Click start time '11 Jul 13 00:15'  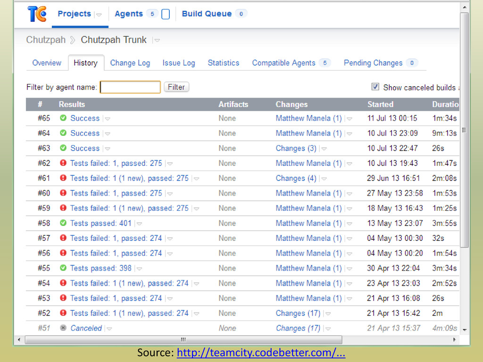(x=392, y=118)
